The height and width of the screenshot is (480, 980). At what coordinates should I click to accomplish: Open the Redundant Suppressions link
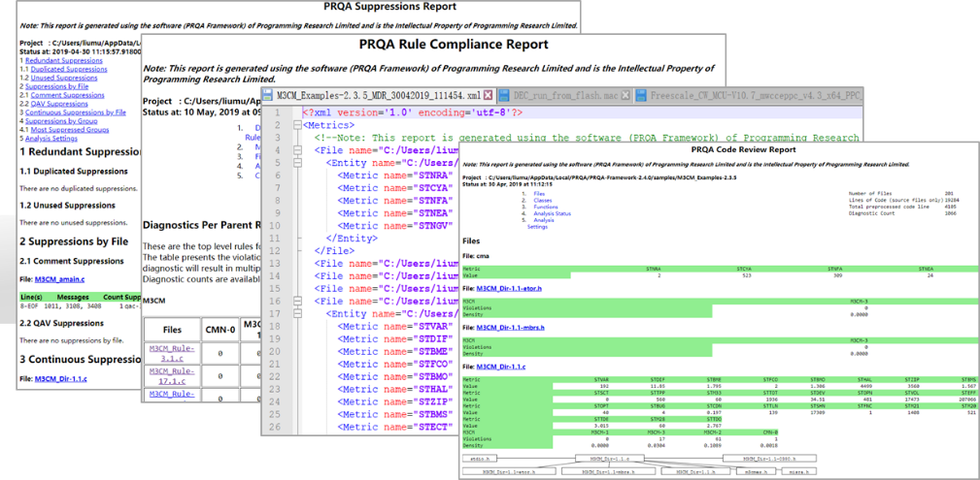64,60
